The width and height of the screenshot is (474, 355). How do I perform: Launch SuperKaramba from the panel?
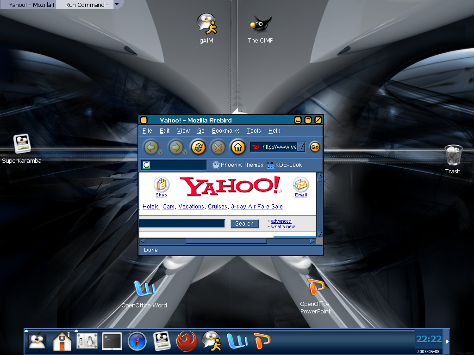(162, 341)
